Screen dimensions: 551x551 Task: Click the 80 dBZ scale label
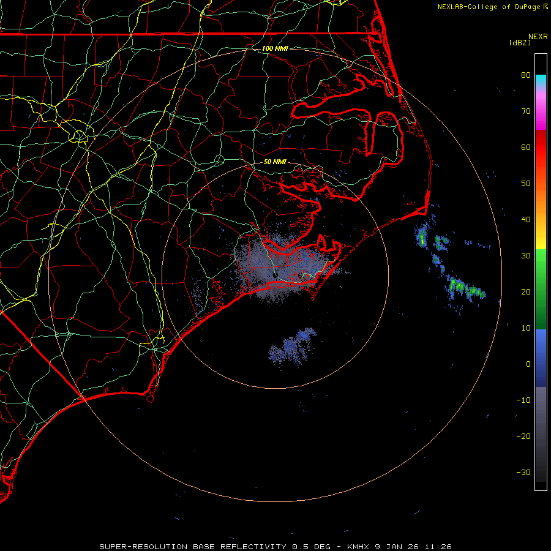526,75
